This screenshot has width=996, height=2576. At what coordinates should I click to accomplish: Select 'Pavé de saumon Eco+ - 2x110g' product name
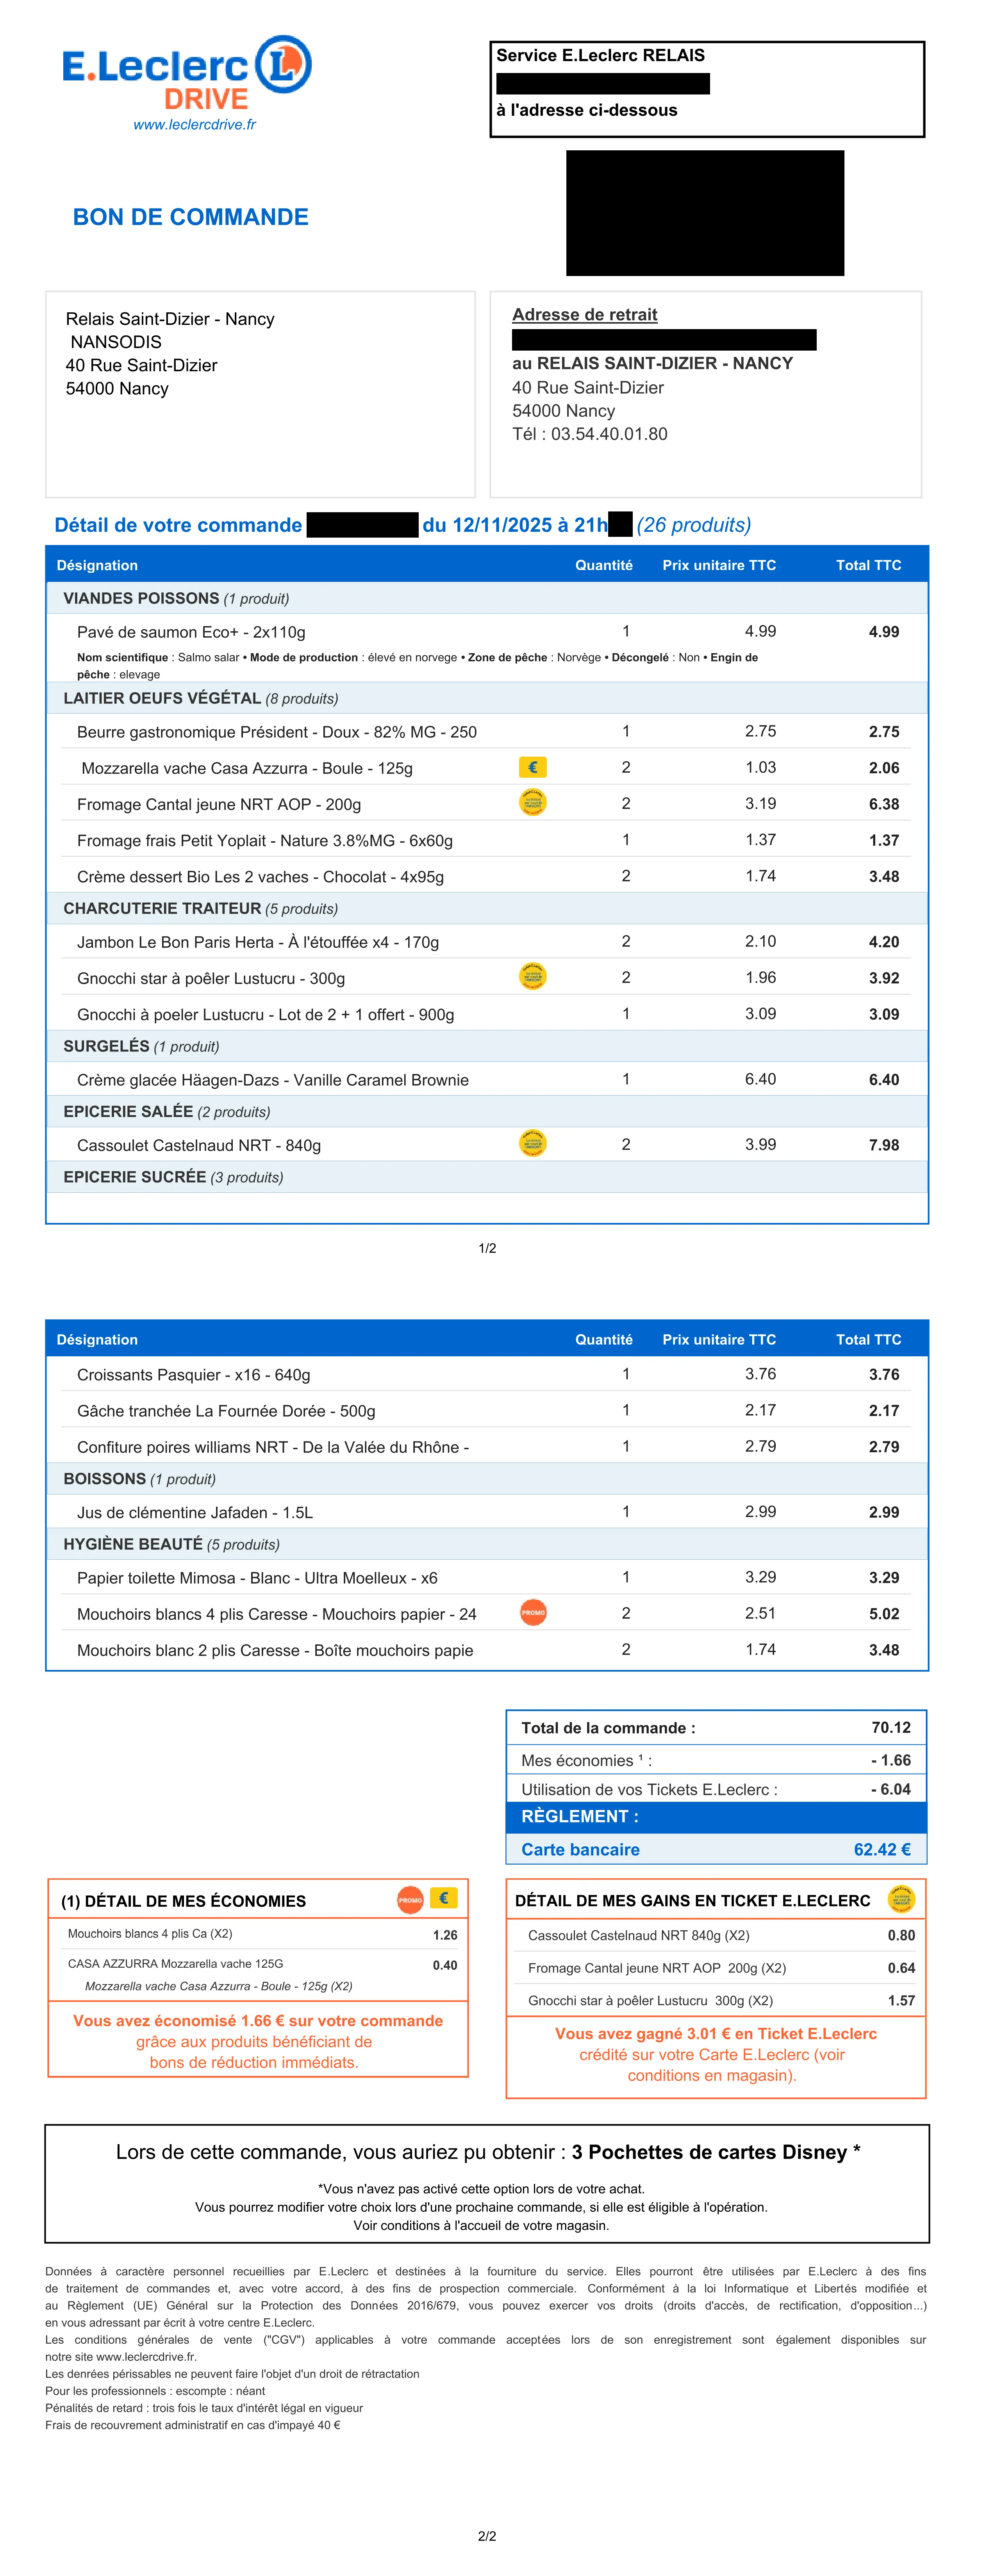click(x=191, y=632)
